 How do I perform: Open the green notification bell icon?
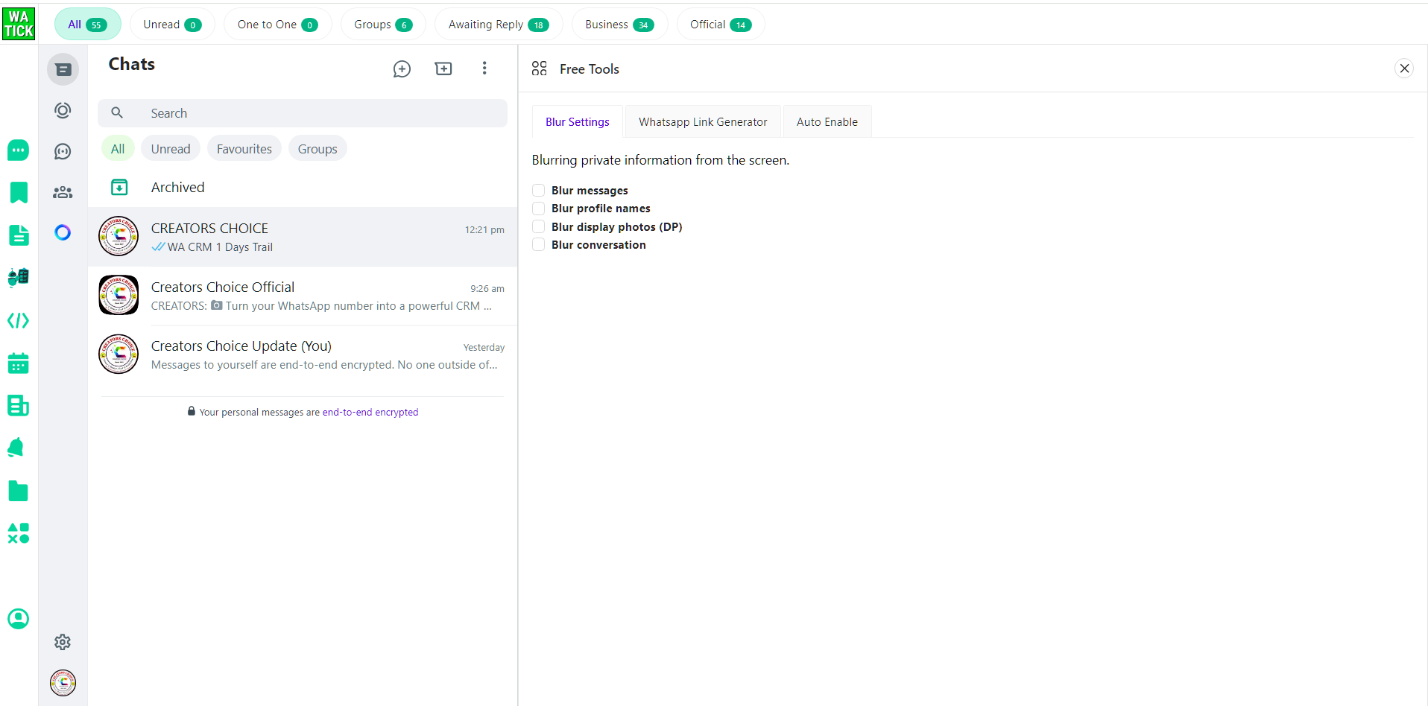[x=16, y=448]
